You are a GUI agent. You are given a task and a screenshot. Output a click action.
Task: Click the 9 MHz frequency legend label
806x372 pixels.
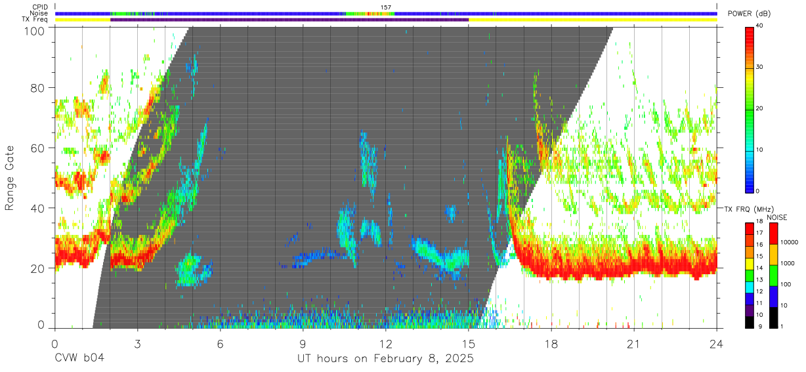click(x=760, y=326)
